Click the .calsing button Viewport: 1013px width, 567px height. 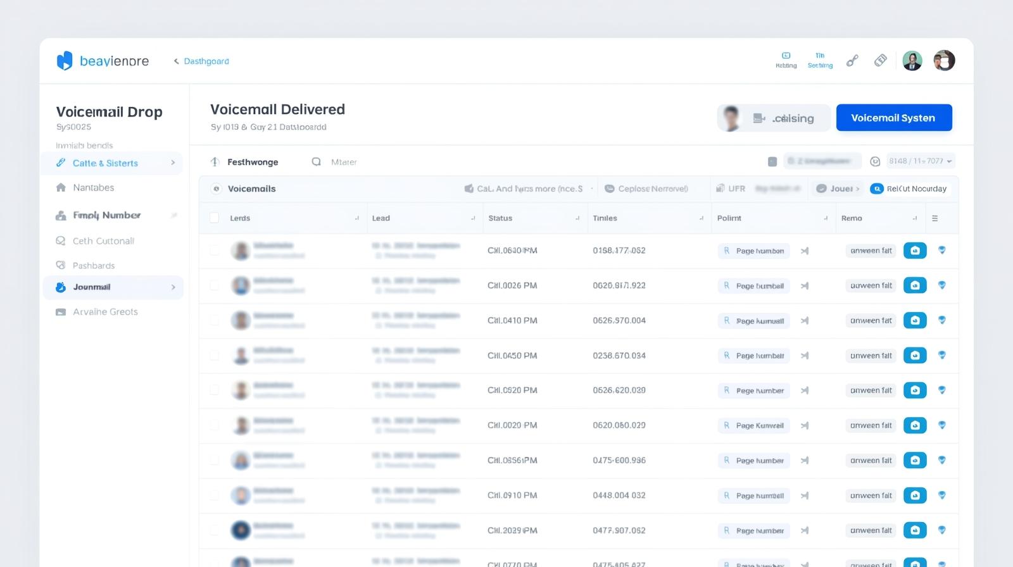click(x=774, y=118)
